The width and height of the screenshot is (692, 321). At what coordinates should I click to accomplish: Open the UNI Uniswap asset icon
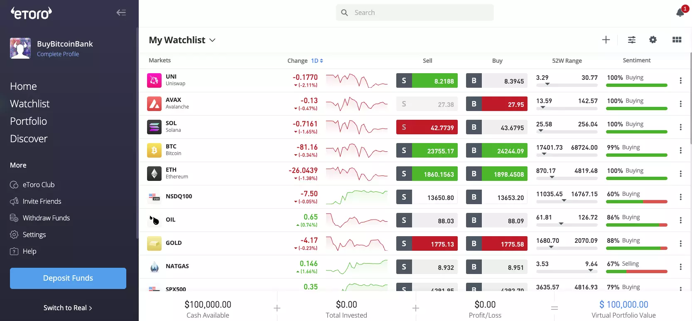coord(154,80)
